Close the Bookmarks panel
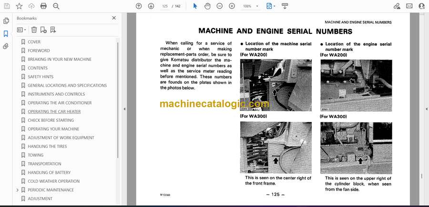 114,18
